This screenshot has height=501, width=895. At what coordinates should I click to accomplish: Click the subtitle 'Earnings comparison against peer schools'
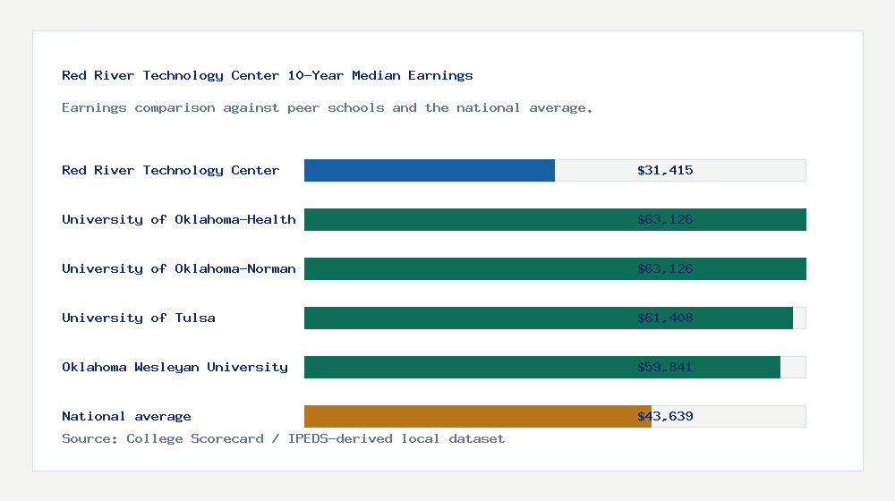(x=327, y=108)
